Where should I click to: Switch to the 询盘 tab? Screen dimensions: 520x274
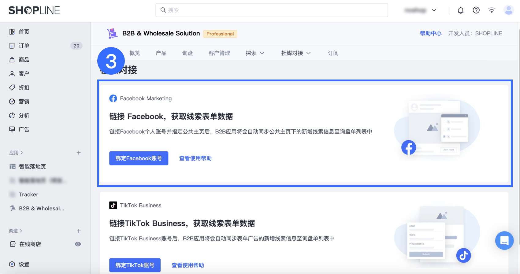[x=188, y=53]
